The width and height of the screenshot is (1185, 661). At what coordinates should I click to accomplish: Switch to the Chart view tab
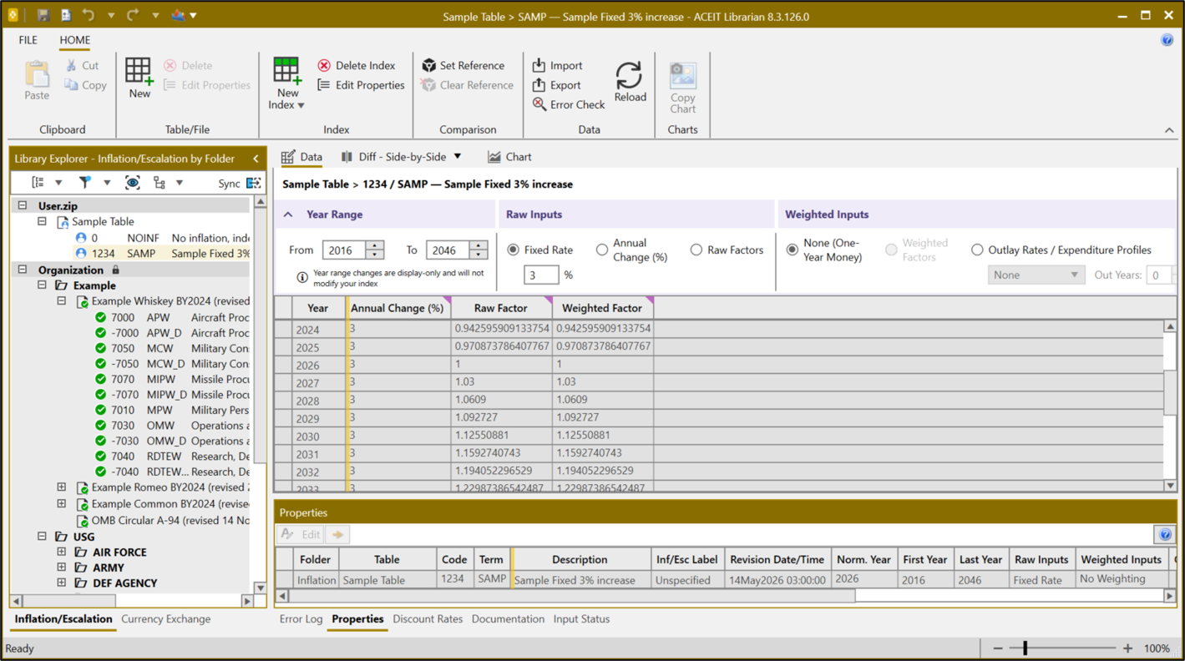(x=509, y=157)
